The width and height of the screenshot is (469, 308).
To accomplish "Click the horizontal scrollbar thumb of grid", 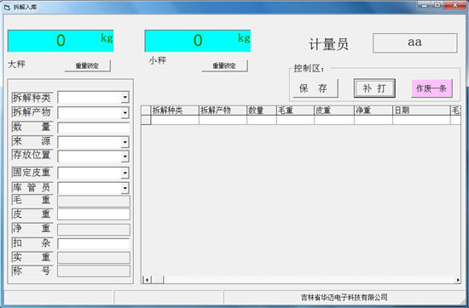I will [158, 280].
